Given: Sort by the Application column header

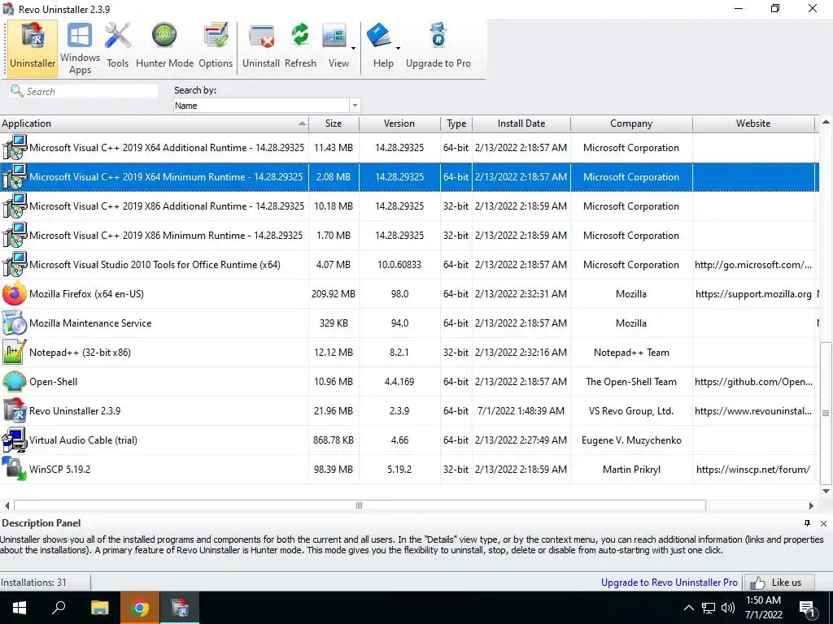Looking at the screenshot, I should (154, 123).
